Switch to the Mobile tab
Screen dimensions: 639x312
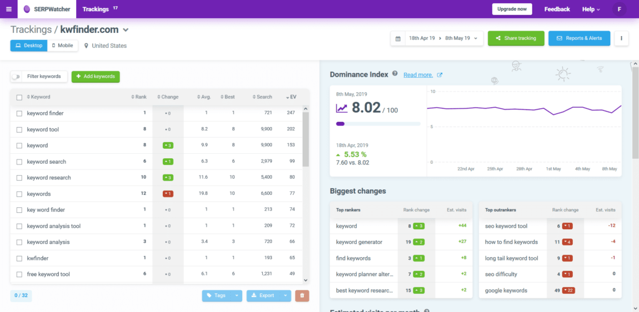(62, 45)
